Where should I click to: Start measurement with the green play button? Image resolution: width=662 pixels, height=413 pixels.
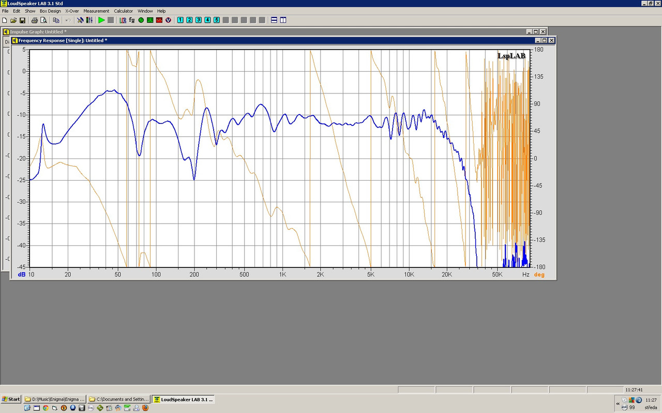[x=101, y=20]
